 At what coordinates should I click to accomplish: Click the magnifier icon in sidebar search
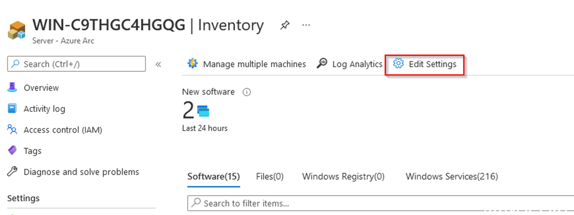click(x=15, y=64)
